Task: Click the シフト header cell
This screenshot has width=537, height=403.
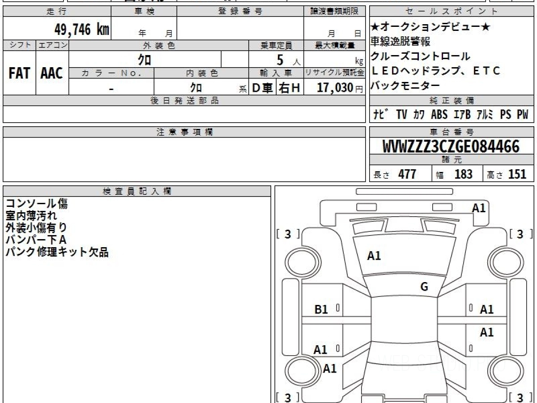Action: (x=19, y=45)
